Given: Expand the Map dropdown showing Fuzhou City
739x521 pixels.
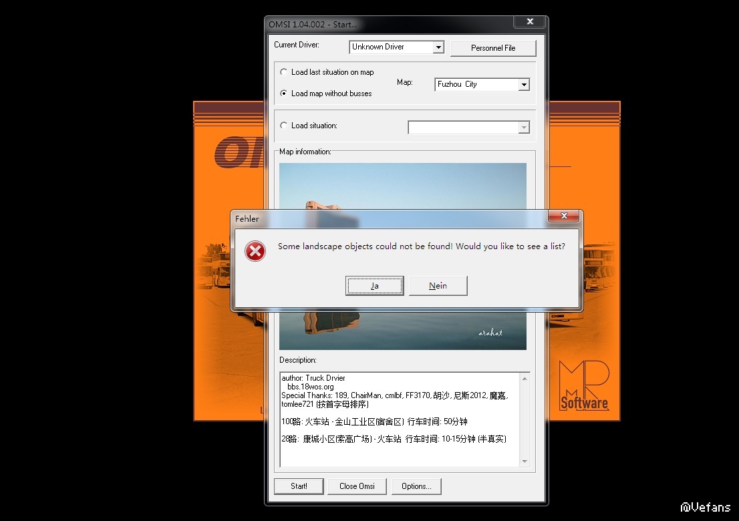Looking at the screenshot, I should [524, 85].
